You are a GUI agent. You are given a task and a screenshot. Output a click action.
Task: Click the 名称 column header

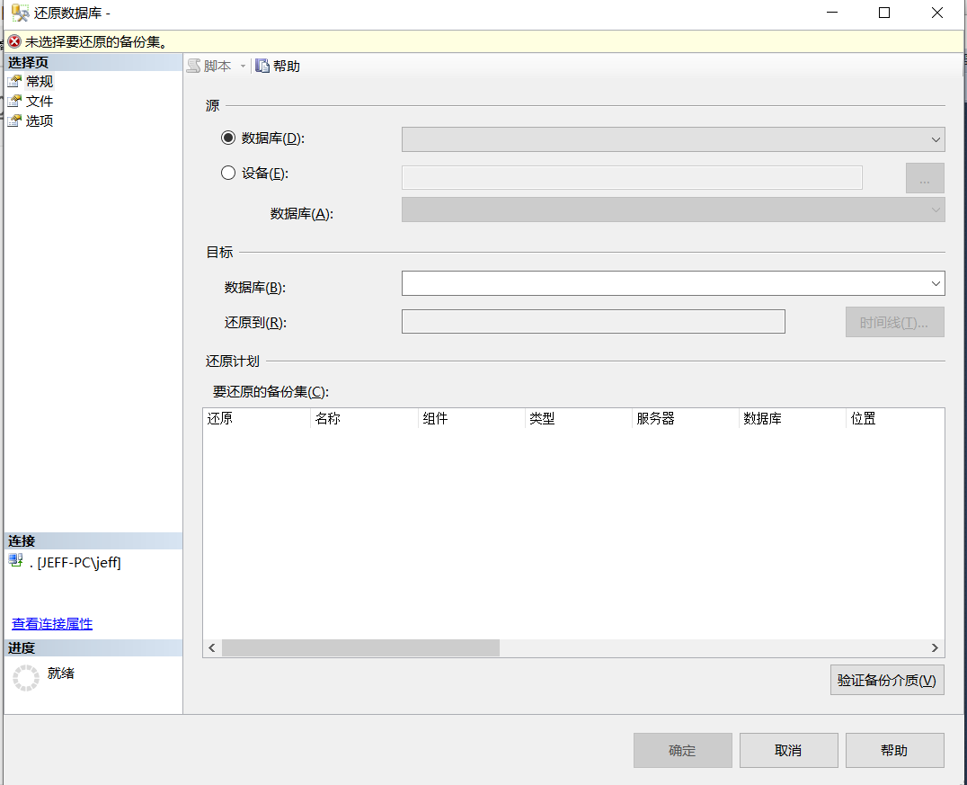pyautogui.click(x=365, y=418)
